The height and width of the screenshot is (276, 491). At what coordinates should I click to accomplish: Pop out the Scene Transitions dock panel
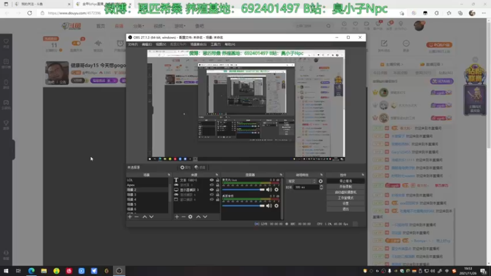(x=321, y=175)
